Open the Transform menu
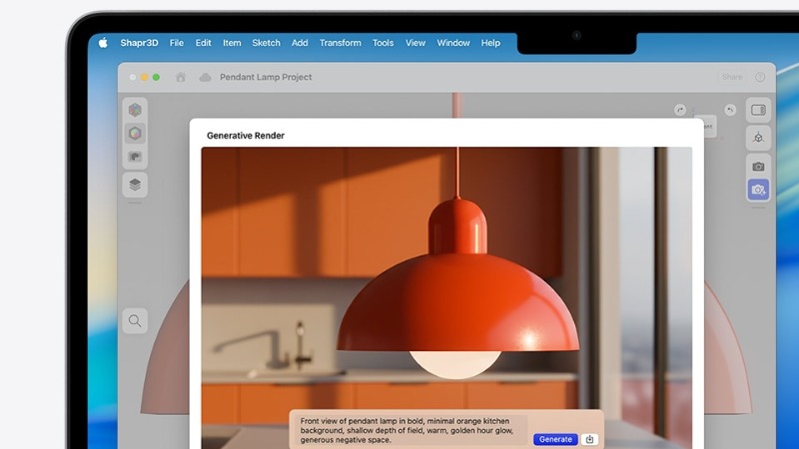The height and width of the screenshot is (449, 799). pos(341,43)
